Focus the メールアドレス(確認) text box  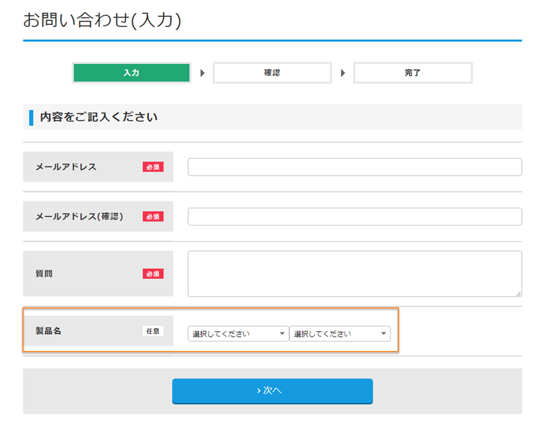click(355, 216)
